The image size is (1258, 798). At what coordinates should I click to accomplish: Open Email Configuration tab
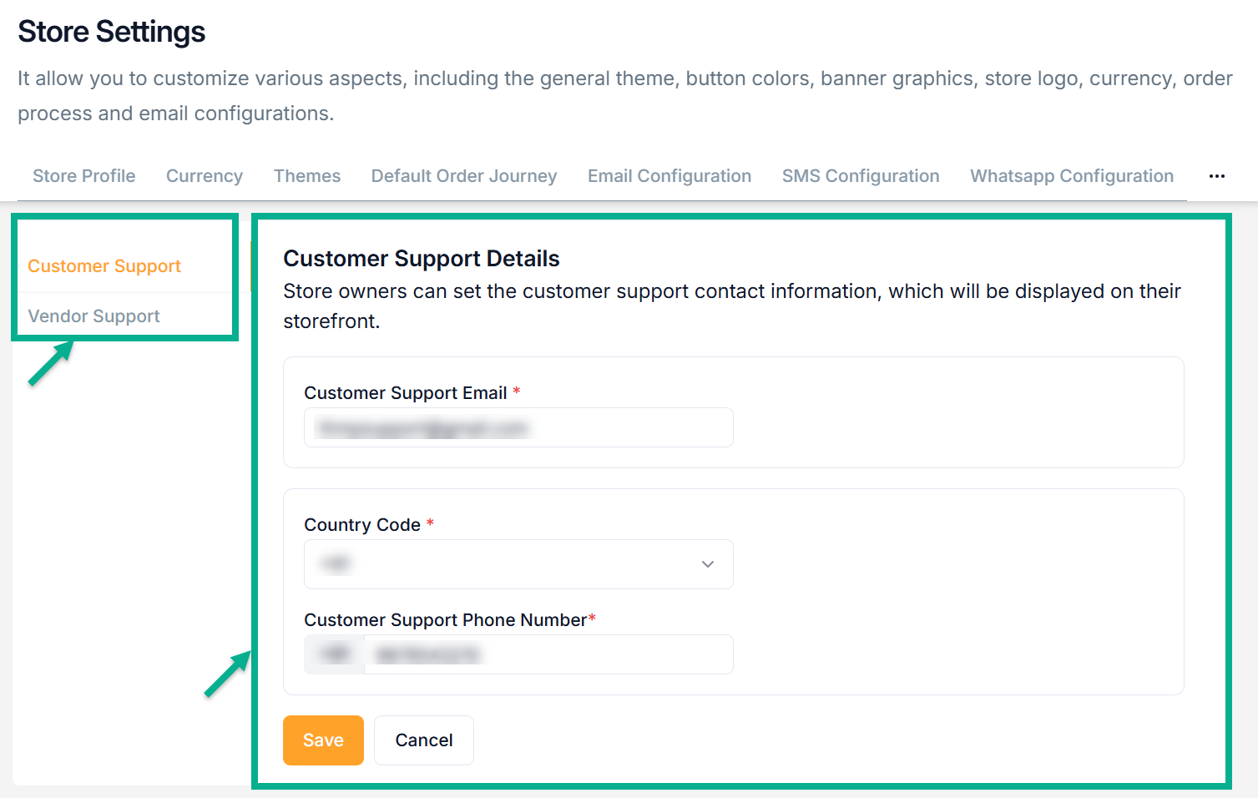(x=669, y=176)
